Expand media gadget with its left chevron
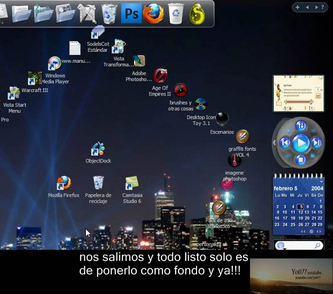The image size is (333, 294). pos(274,143)
